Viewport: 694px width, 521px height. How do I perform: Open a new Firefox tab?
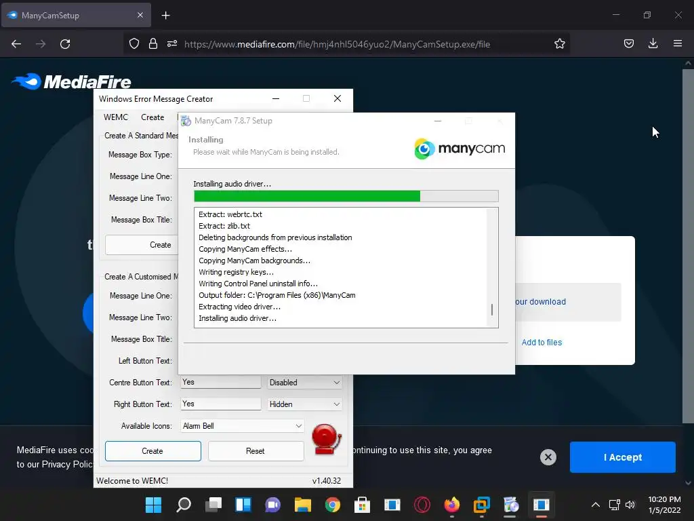(x=165, y=16)
